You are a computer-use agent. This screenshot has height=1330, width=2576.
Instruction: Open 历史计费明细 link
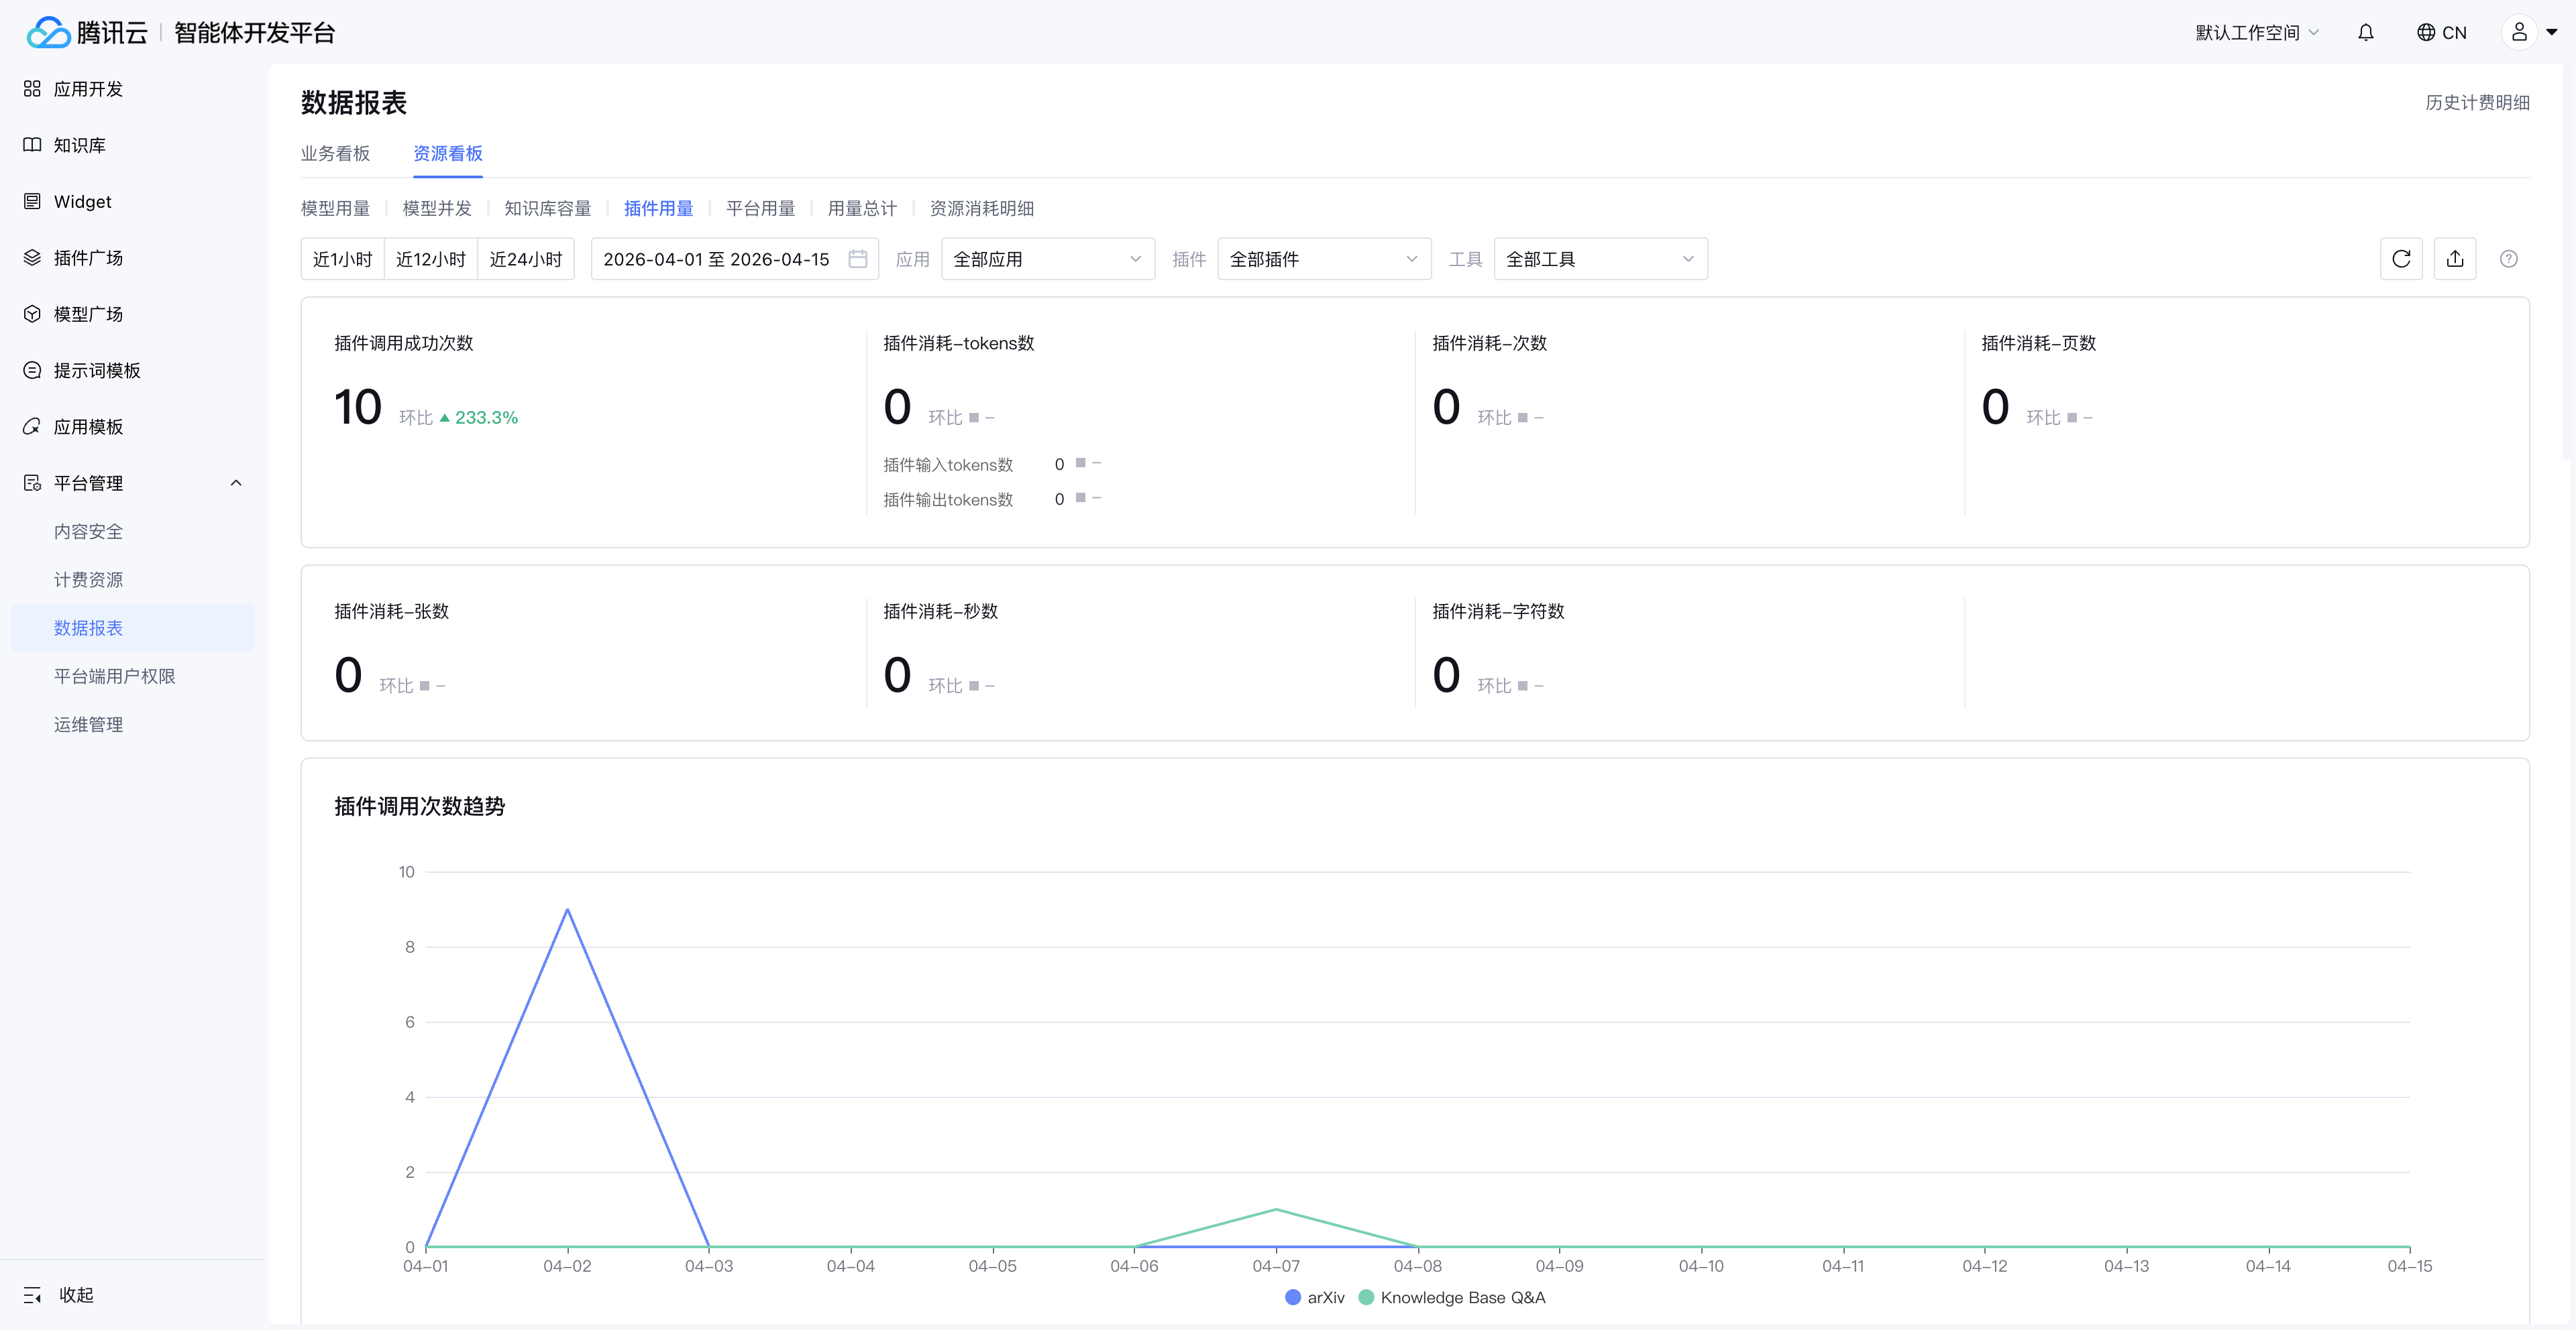pyautogui.click(x=2477, y=102)
